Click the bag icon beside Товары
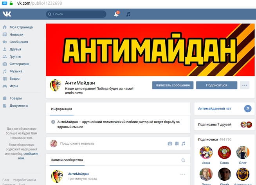The height and width of the screenshot is (185, 256). point(5,98)
